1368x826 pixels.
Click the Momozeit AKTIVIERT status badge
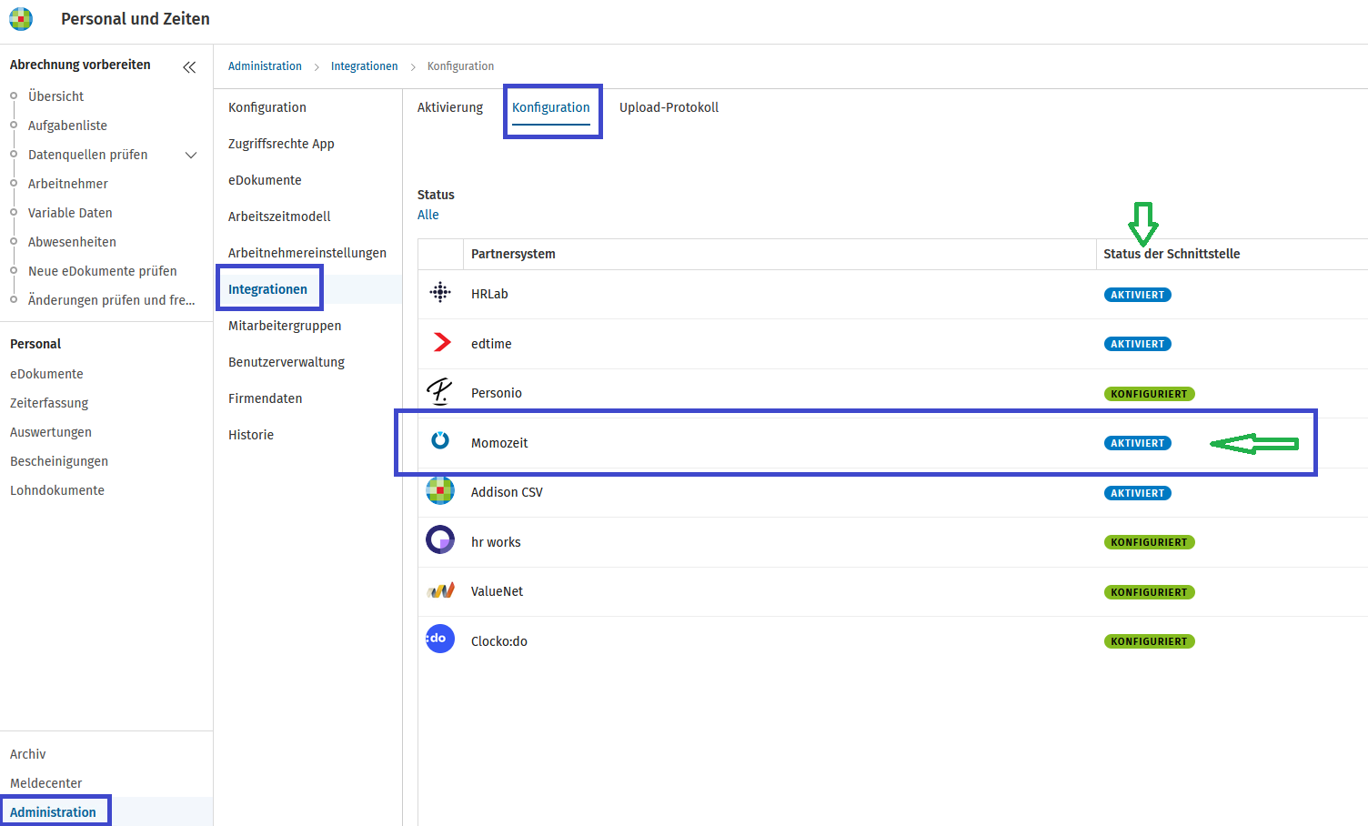[1137, 443]
